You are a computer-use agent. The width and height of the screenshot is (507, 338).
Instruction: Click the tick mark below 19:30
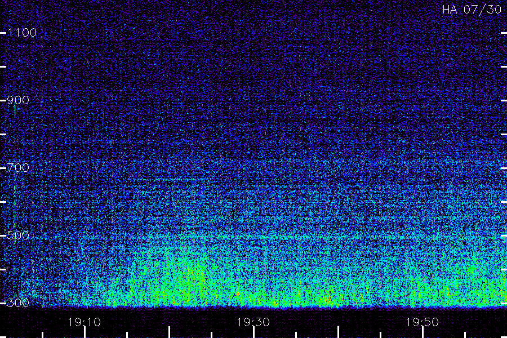253,332
